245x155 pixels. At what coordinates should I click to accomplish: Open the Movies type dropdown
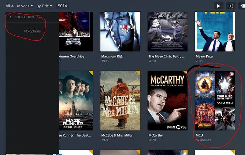coord(25,6)
